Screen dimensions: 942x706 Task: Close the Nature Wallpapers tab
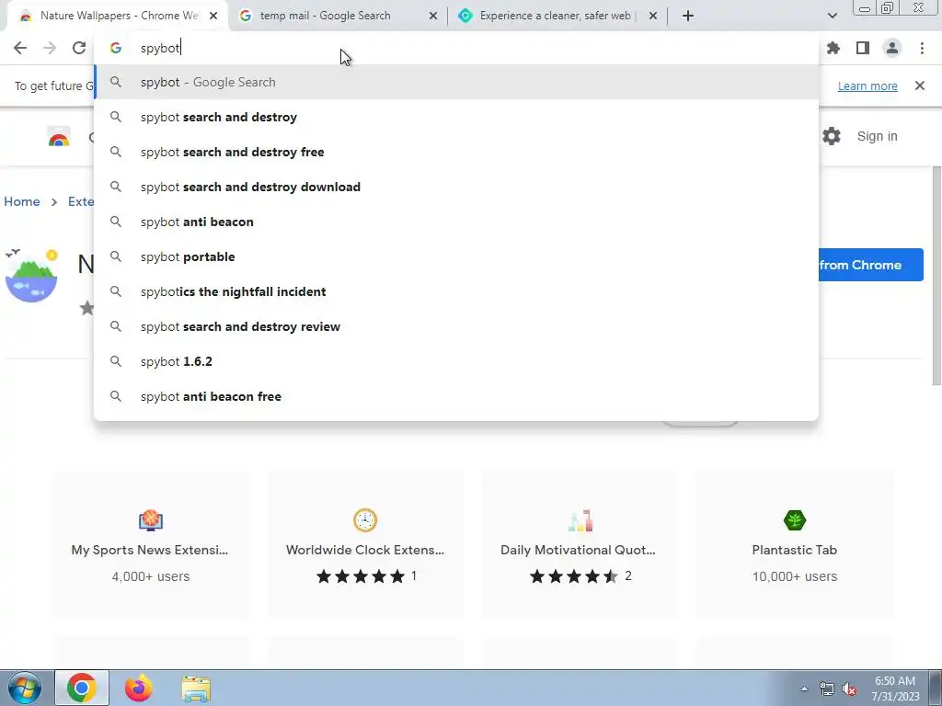coord(213,16)
